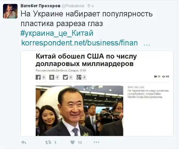Like the tweet with the heart icon
The height and width of the screenshot is (149, 179).
(x=73, y=142)
